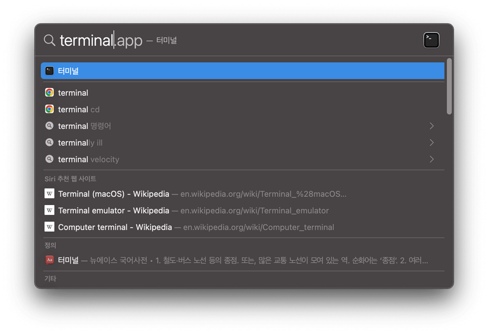The width and height of the screenshot is (488, 334).
Task: Expand the 'terminal velocity' suggestion chevron
Action: tap(431, 159)
